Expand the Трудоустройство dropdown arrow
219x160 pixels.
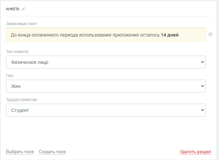click(x=202, y=110)
